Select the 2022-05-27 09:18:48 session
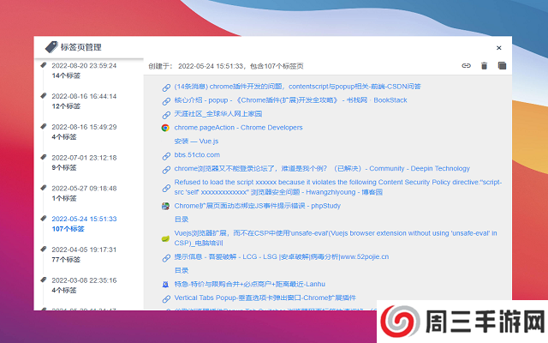 coord(84,188)
